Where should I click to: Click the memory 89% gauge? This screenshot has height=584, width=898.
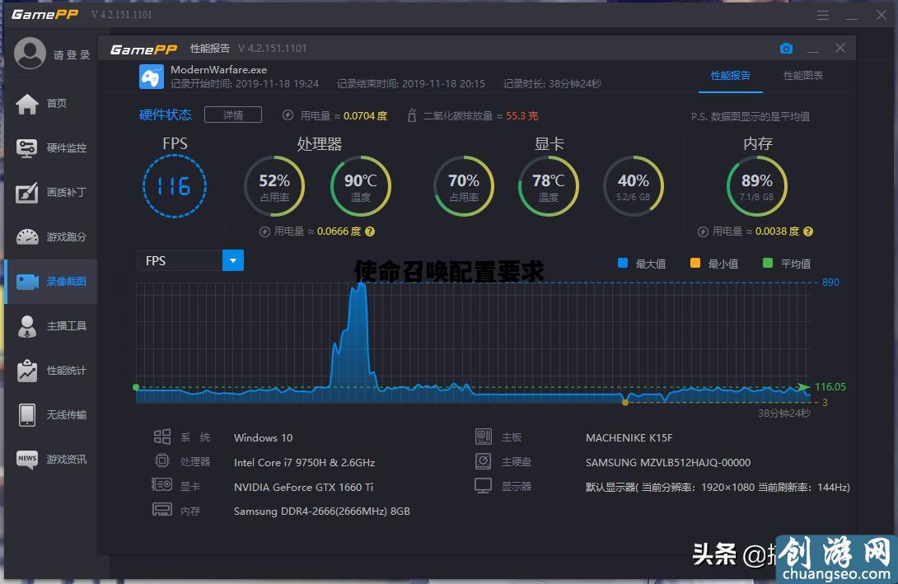[757, 187]
